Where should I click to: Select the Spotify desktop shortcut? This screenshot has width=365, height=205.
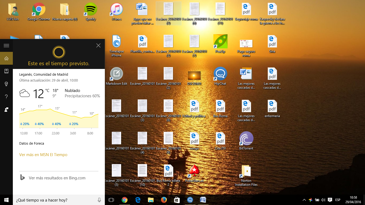[x=91, y=12]
